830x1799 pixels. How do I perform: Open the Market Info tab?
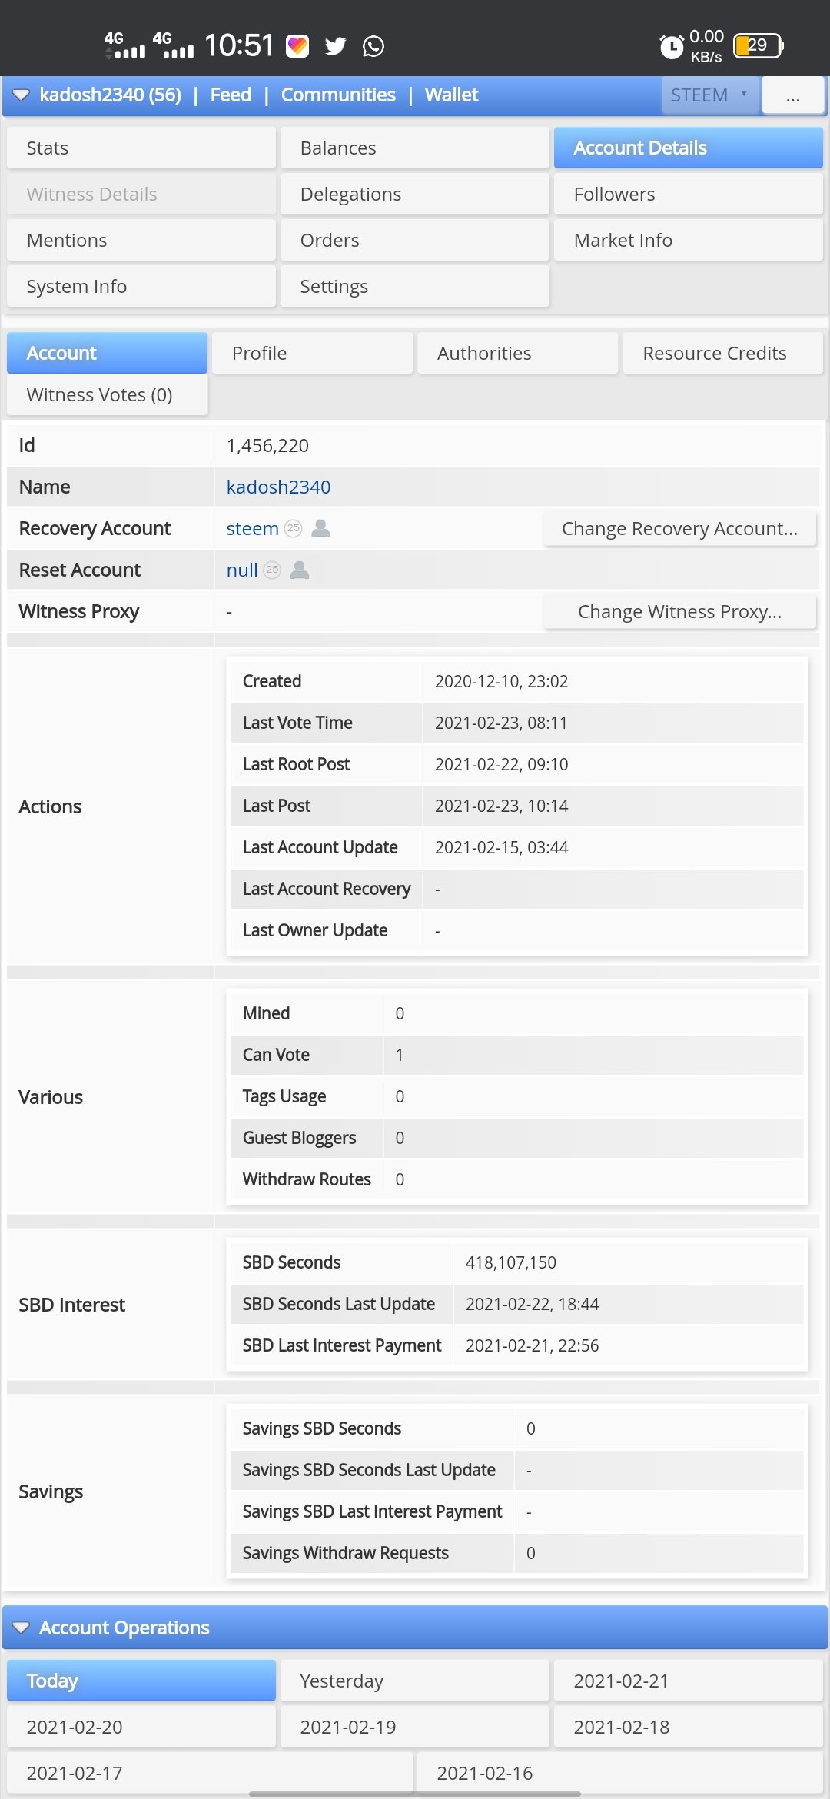coord(689,240)
